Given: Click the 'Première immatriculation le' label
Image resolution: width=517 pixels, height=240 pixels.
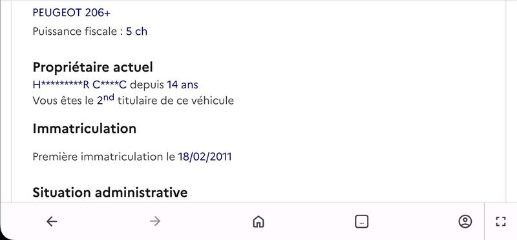Looking at the screenshot, I should pos(103,157).
